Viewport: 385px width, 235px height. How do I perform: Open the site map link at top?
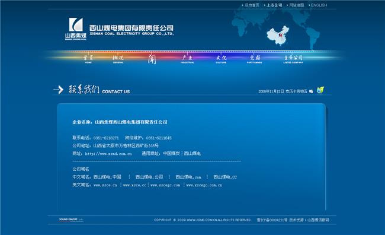(297, 5)
